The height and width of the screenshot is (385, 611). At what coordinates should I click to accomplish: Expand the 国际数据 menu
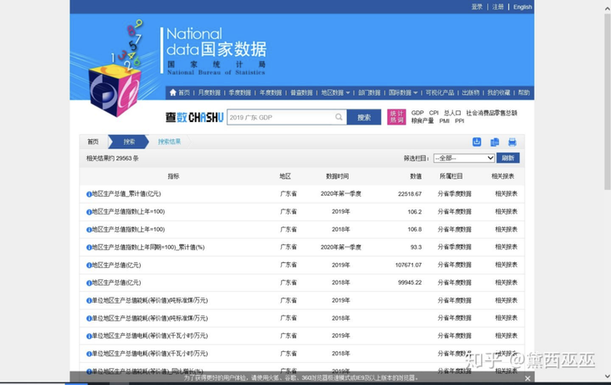pos(402,92)
